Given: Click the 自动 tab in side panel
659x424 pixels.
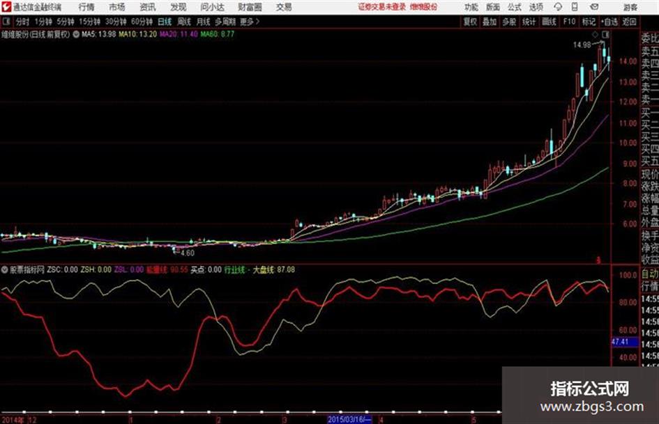Looking at the screenshot, I should click(650, 274).
